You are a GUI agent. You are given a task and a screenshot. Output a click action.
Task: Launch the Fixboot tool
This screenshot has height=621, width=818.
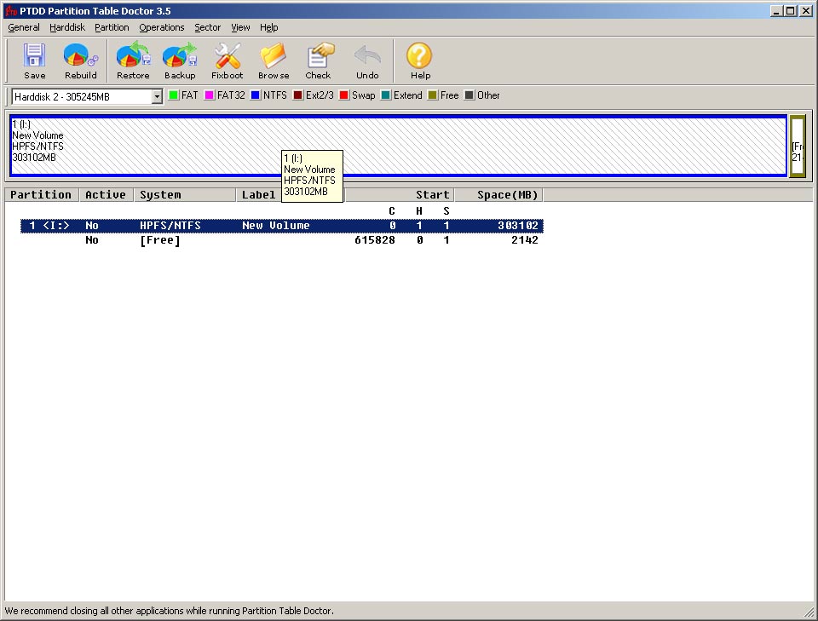[x=228, y=61]
